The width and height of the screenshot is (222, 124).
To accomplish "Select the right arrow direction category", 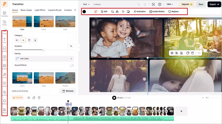I will tap(23, 40).
